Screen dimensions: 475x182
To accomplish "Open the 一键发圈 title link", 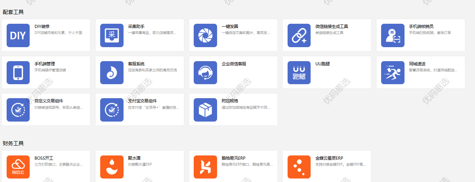I will (x=230, y=27).
